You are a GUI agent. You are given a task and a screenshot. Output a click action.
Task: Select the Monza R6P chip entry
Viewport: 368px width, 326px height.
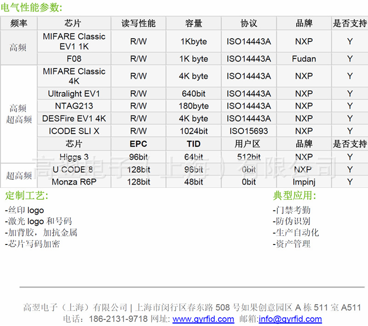coord(74,182)
